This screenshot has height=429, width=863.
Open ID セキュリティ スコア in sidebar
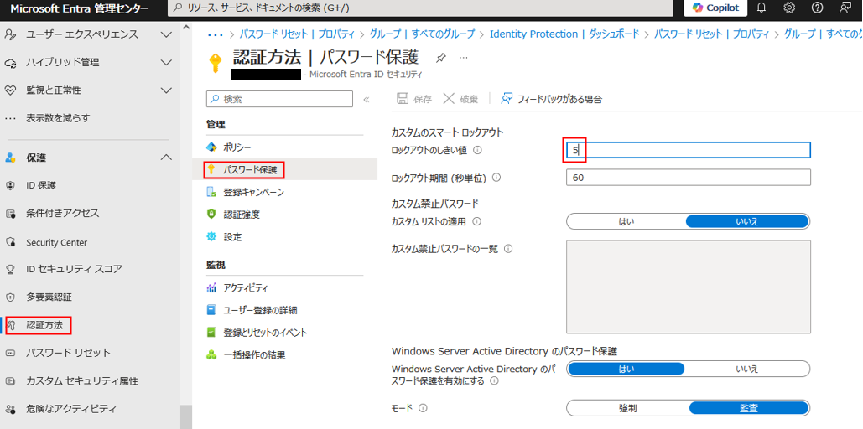click(75, 269)
